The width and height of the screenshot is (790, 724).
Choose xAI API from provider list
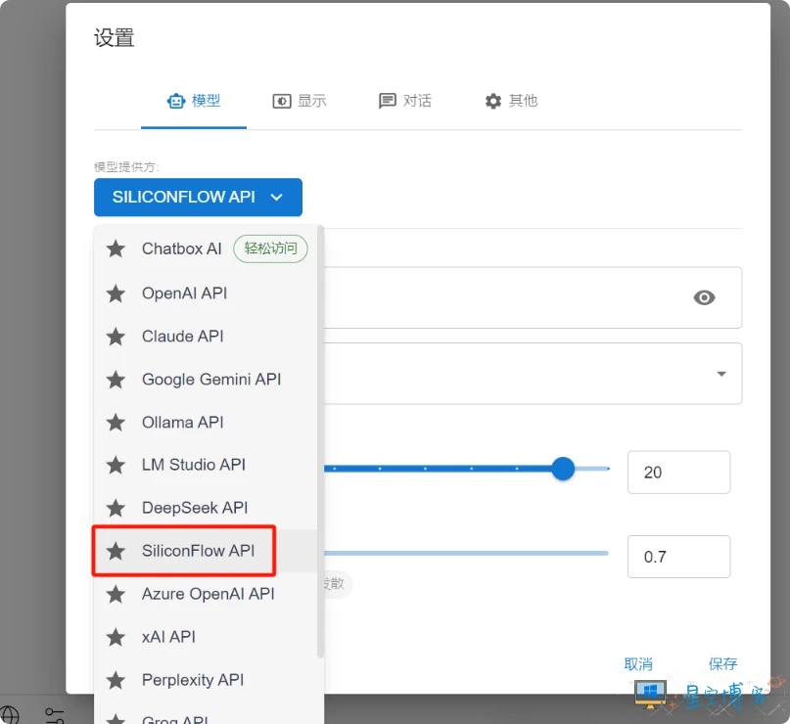(x=206, y=637)
